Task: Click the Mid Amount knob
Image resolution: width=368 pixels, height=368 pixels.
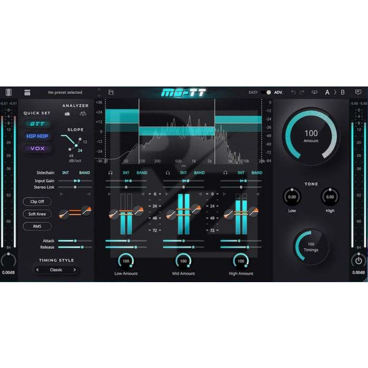Action: [183, 261]
